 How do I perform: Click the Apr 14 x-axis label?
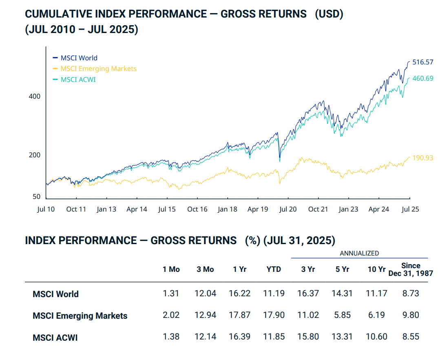137,209
